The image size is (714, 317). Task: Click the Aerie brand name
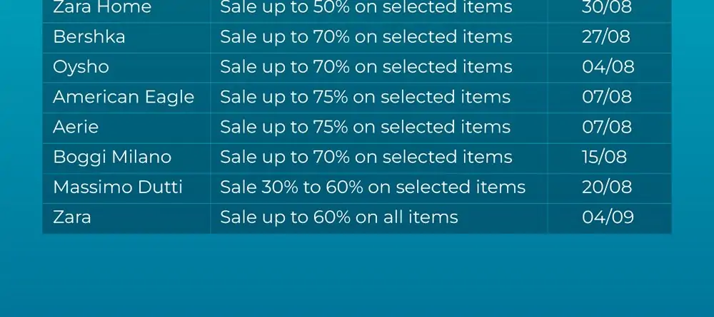(x=76, y=128)
